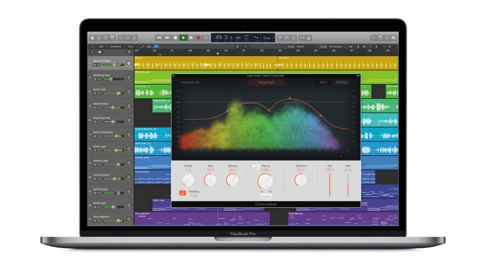Click the Quick Help icon

(106, 38)
